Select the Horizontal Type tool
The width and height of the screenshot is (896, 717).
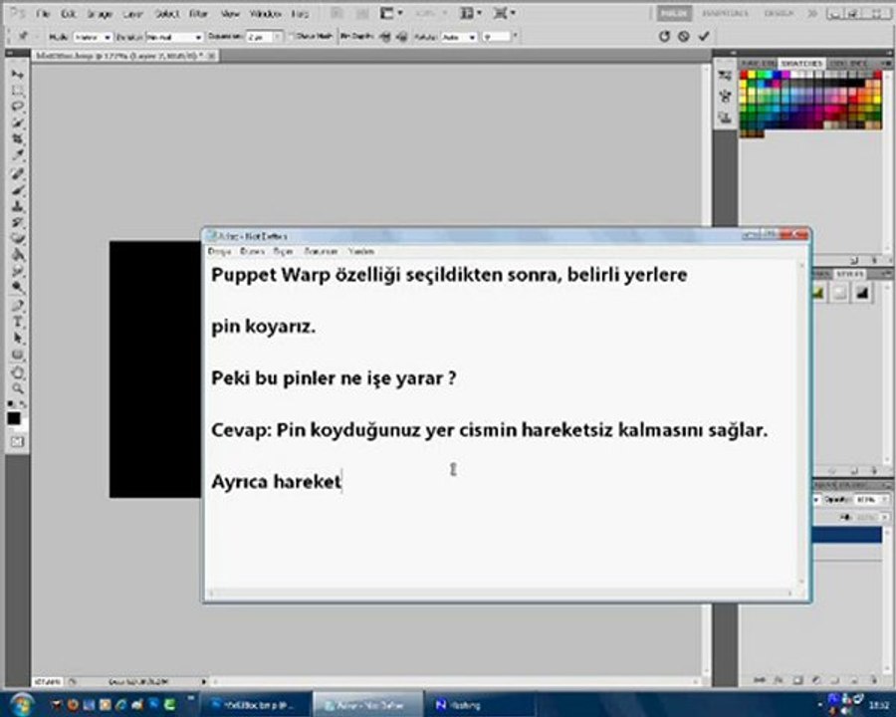(x=17, y=322)
